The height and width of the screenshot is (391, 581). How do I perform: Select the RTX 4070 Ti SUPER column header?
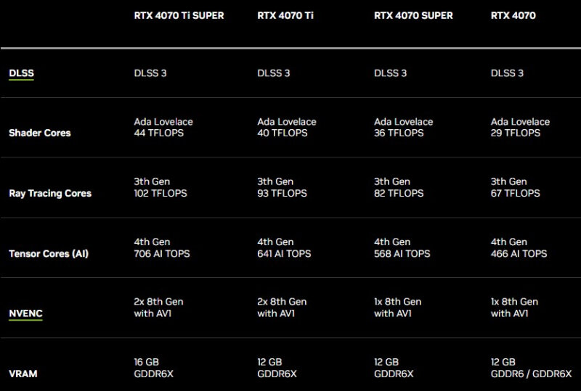[179, 15]
